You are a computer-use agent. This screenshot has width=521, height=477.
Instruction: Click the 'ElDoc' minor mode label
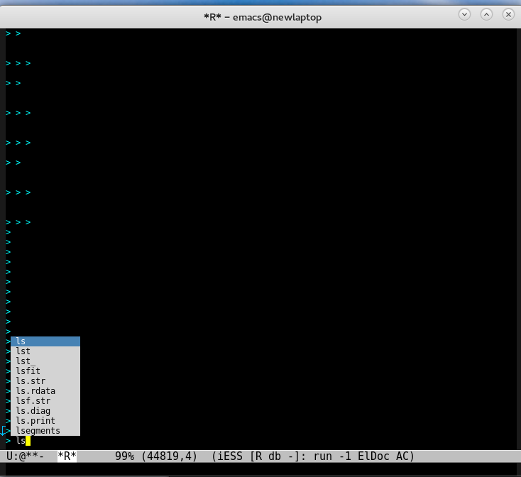tap(373, 456)
